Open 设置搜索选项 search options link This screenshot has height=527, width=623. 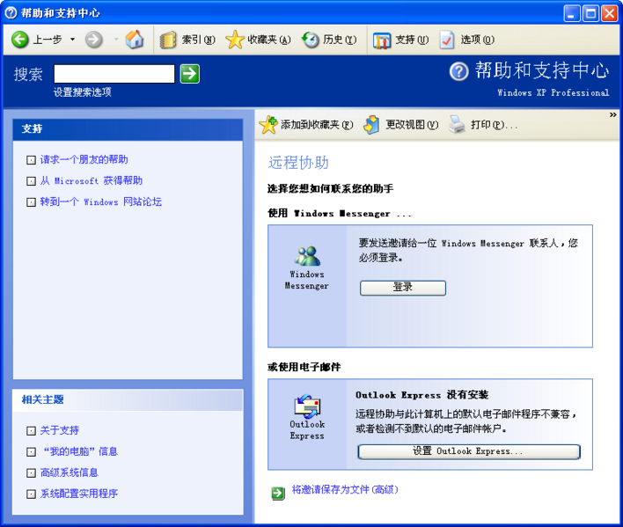click(x=83, y=92)
